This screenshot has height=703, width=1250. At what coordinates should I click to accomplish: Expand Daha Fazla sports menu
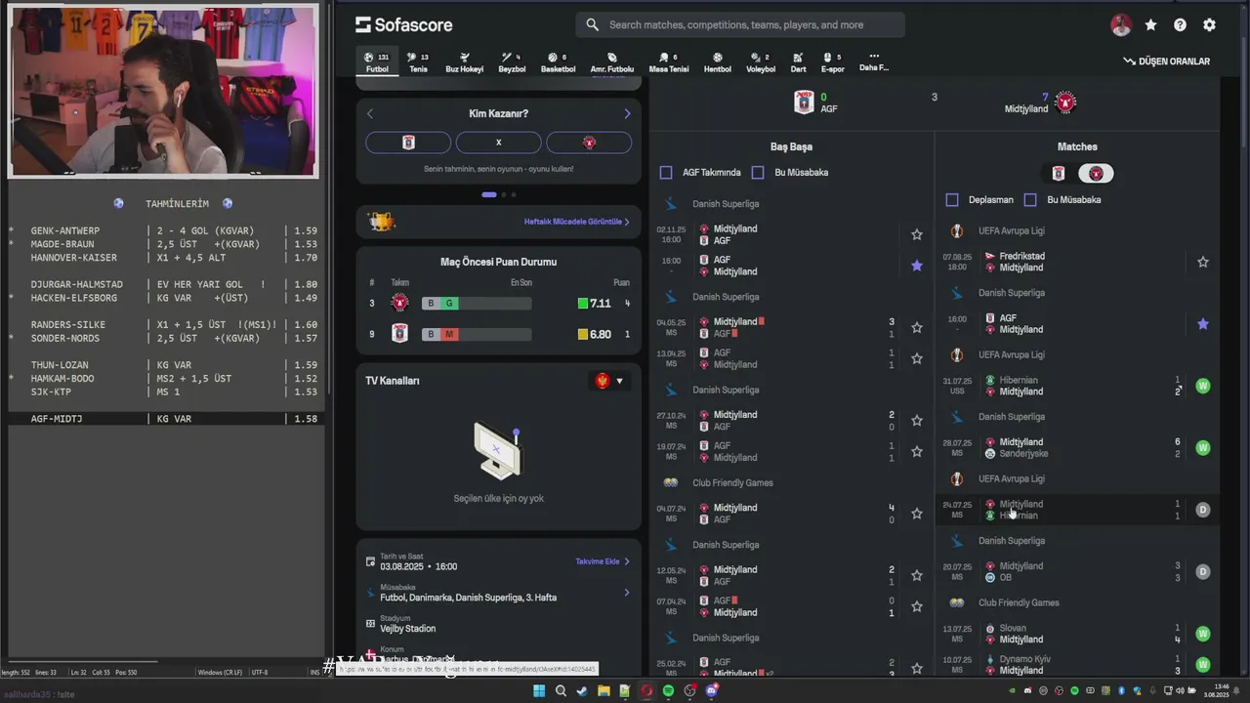click(874, 62)
